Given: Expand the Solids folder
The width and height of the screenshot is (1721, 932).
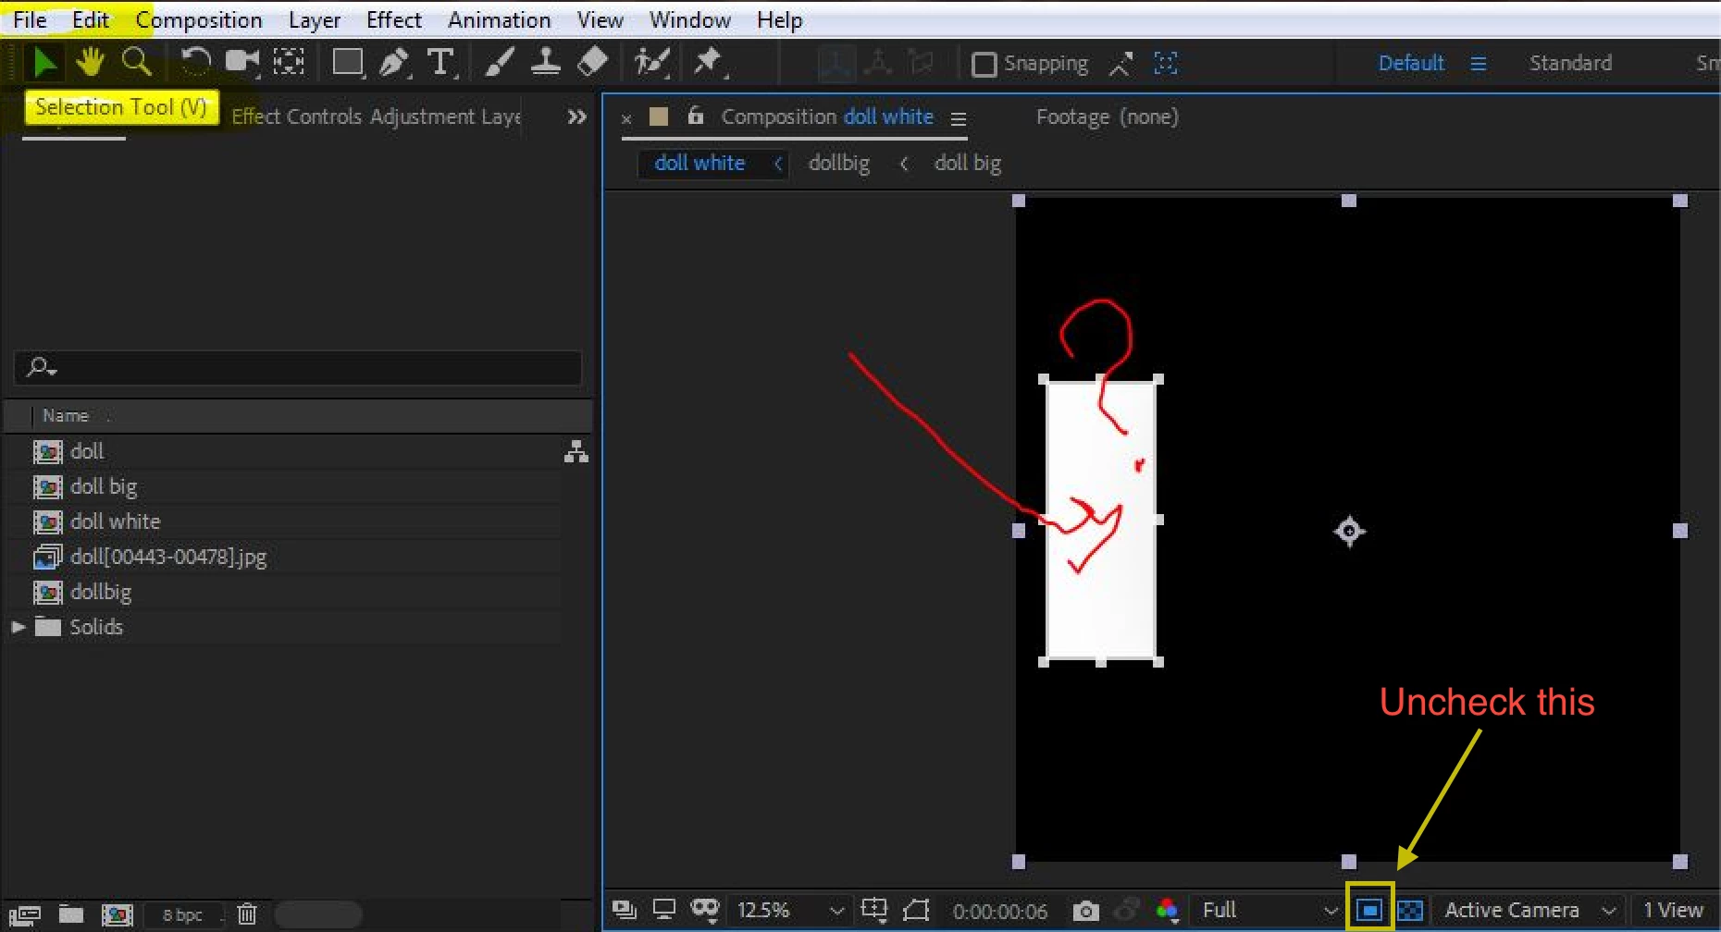Looking at the screenshot, I should point(18,627).
